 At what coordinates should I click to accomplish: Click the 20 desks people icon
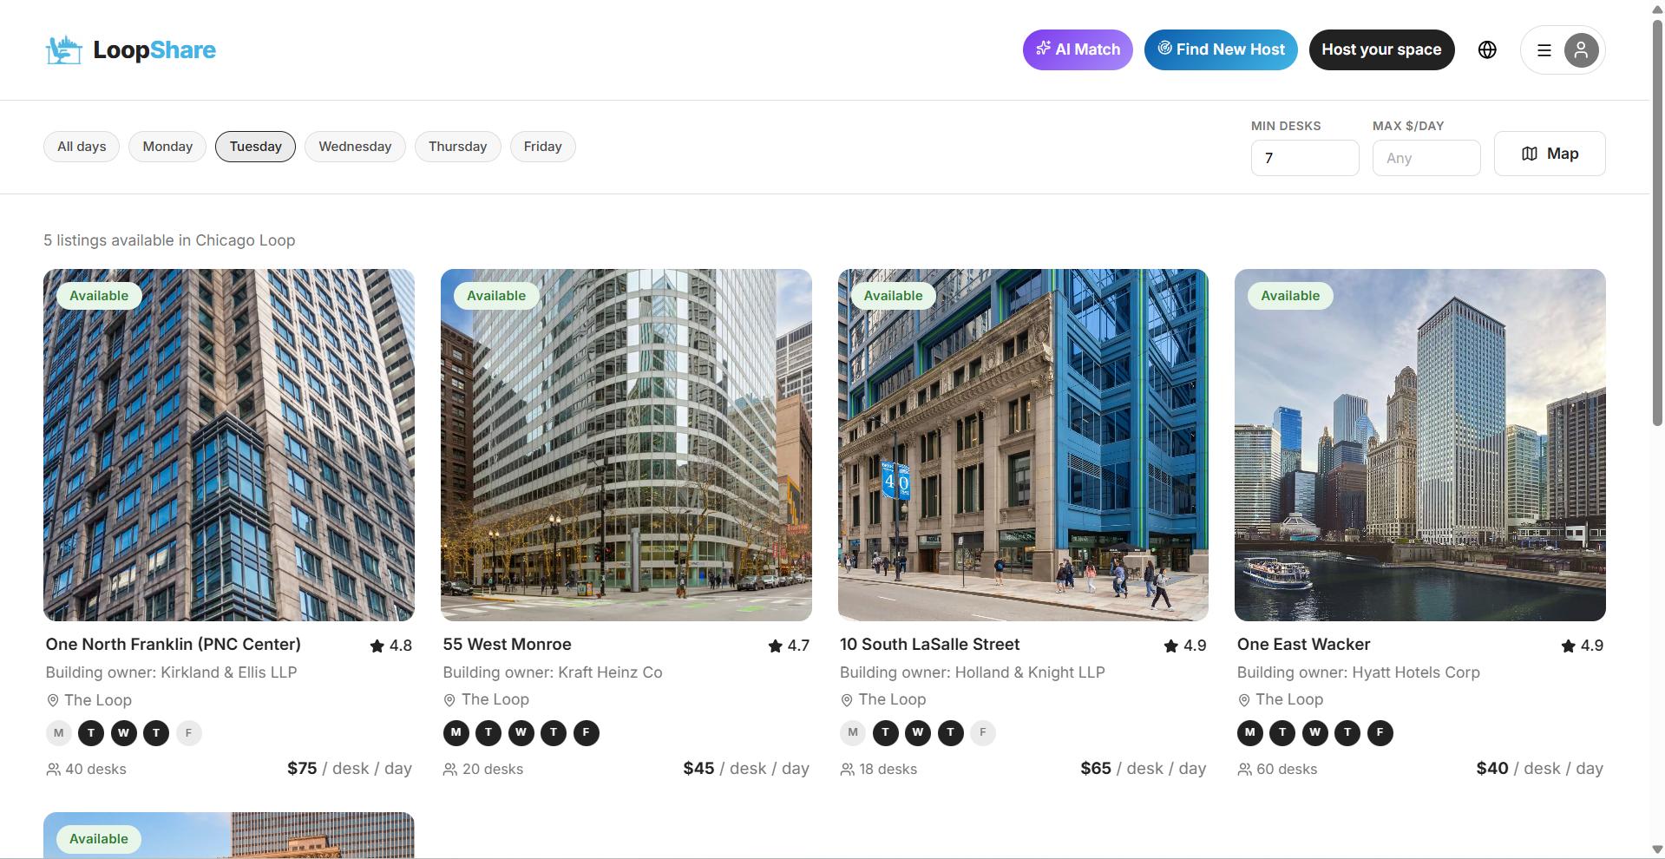tap(450, 770)
